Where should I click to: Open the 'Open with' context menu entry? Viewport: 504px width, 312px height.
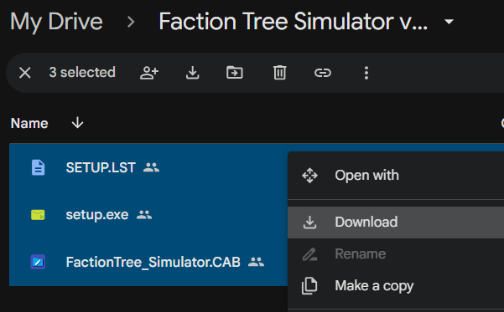point(396,176)
